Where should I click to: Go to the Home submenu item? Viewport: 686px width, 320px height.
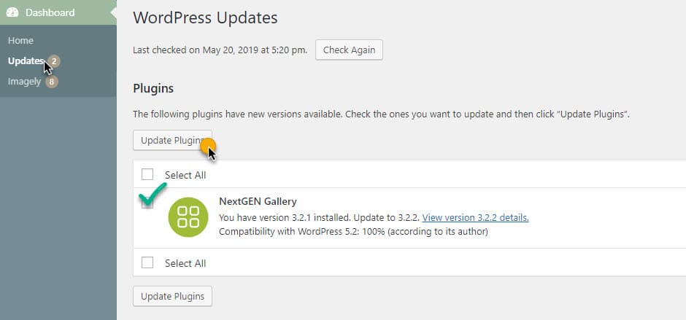point(20,41)
